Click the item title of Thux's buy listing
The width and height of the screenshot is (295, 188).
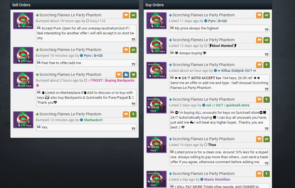(x=203, y=139)
